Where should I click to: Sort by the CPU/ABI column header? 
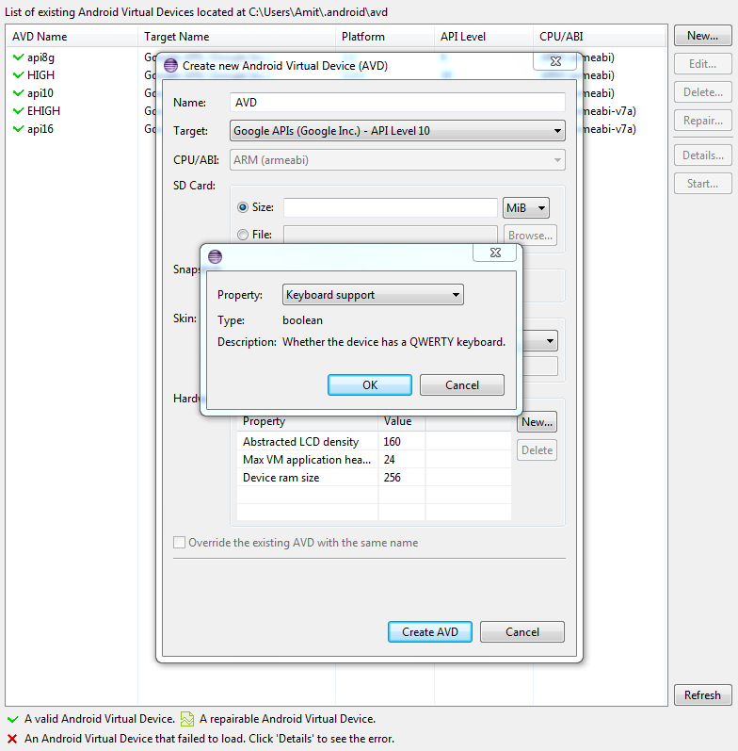pyautogui.click(x=600, y=37)
